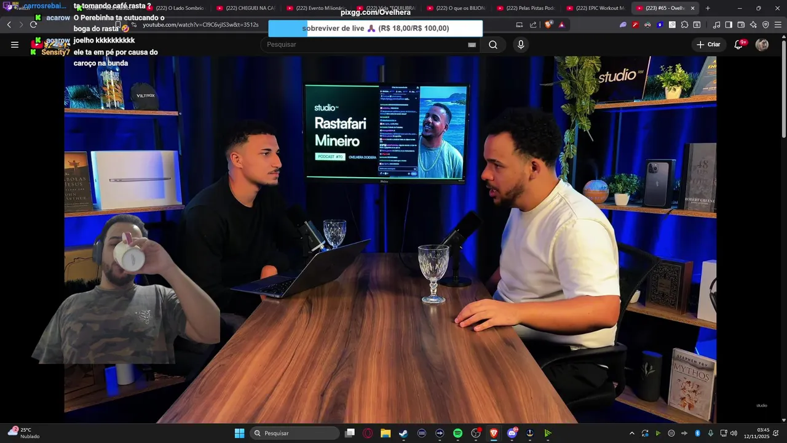Click the YouTube search magnifier button
The height and width of the screenshot is (443, 787).
click(x=493, y=44)
